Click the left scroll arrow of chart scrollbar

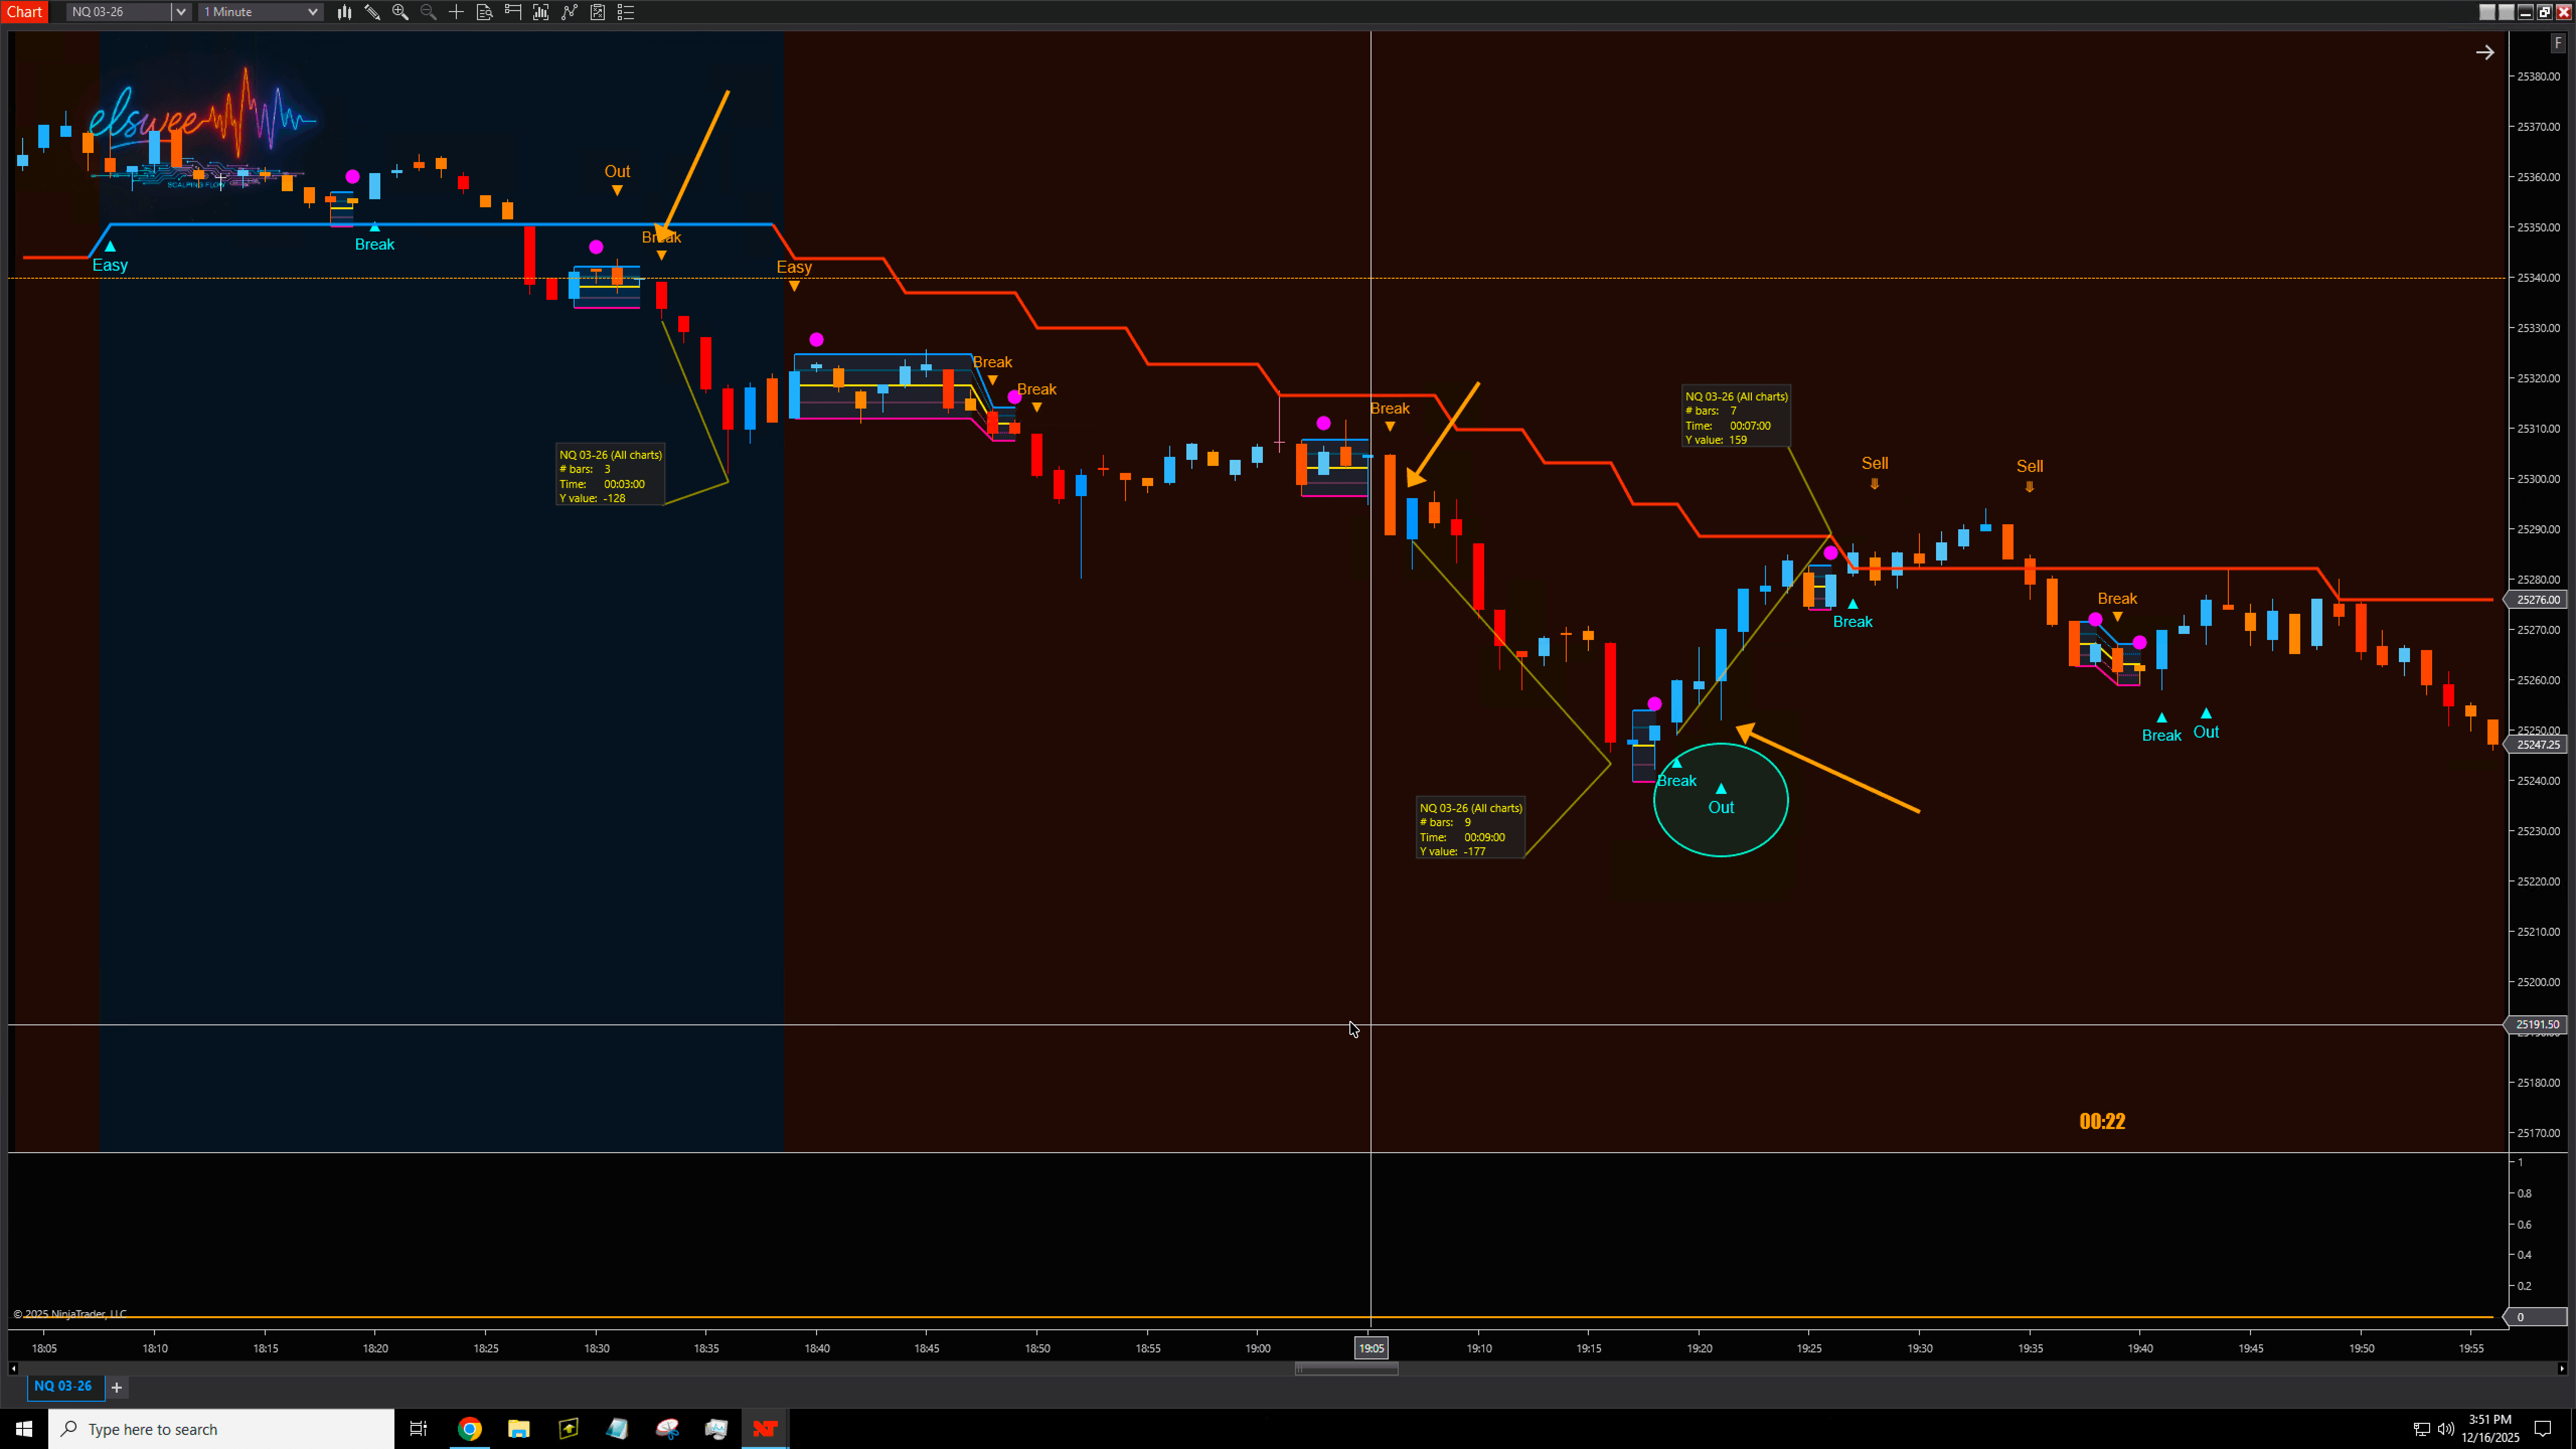point(13,1368)
